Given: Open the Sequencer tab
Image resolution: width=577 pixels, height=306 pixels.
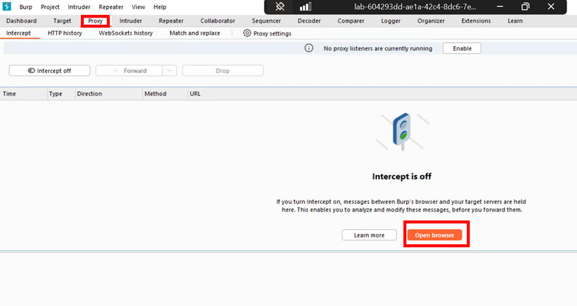Looking at the screenshot, I should (266, 21).
